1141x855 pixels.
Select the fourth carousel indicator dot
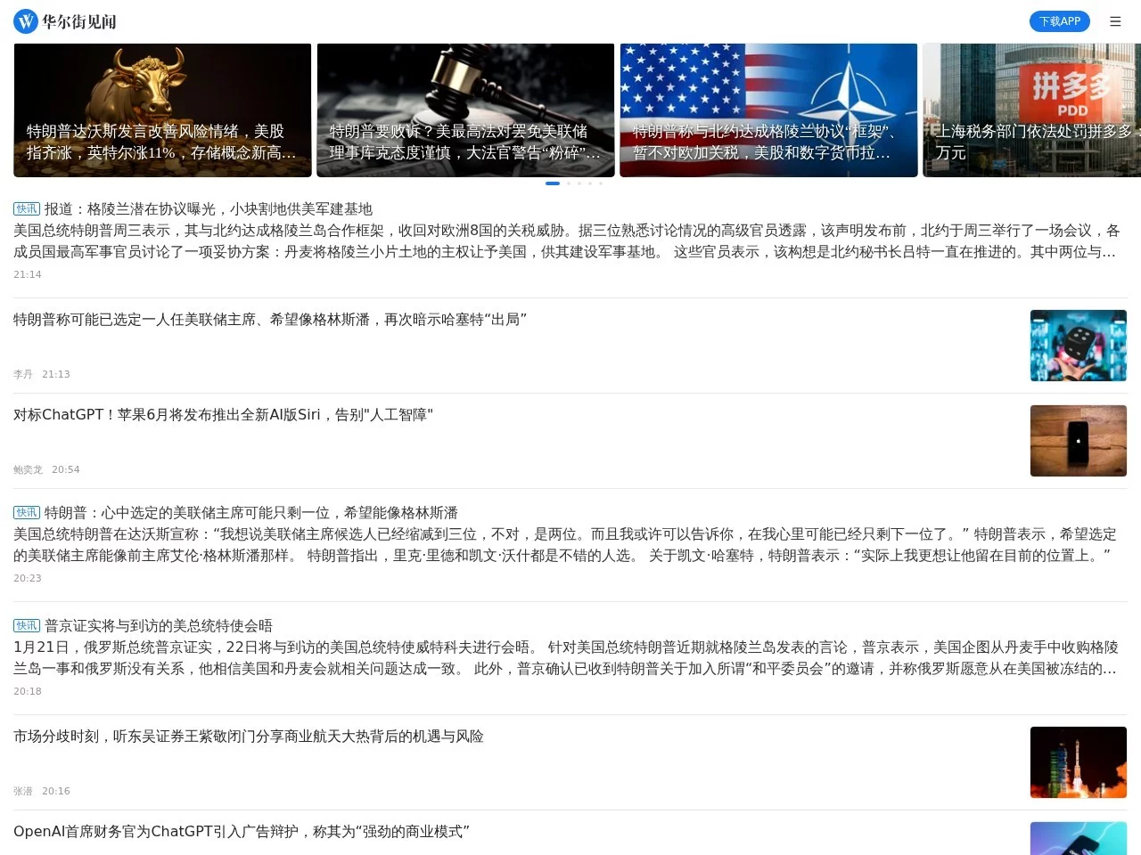point(589,183)
